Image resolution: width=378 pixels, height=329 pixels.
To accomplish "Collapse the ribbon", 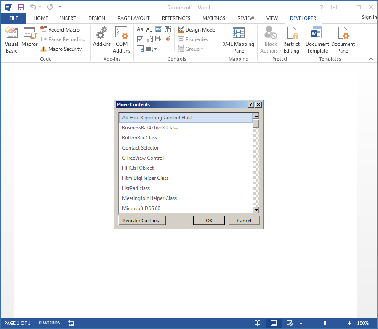I will click(x=371, y=59).
